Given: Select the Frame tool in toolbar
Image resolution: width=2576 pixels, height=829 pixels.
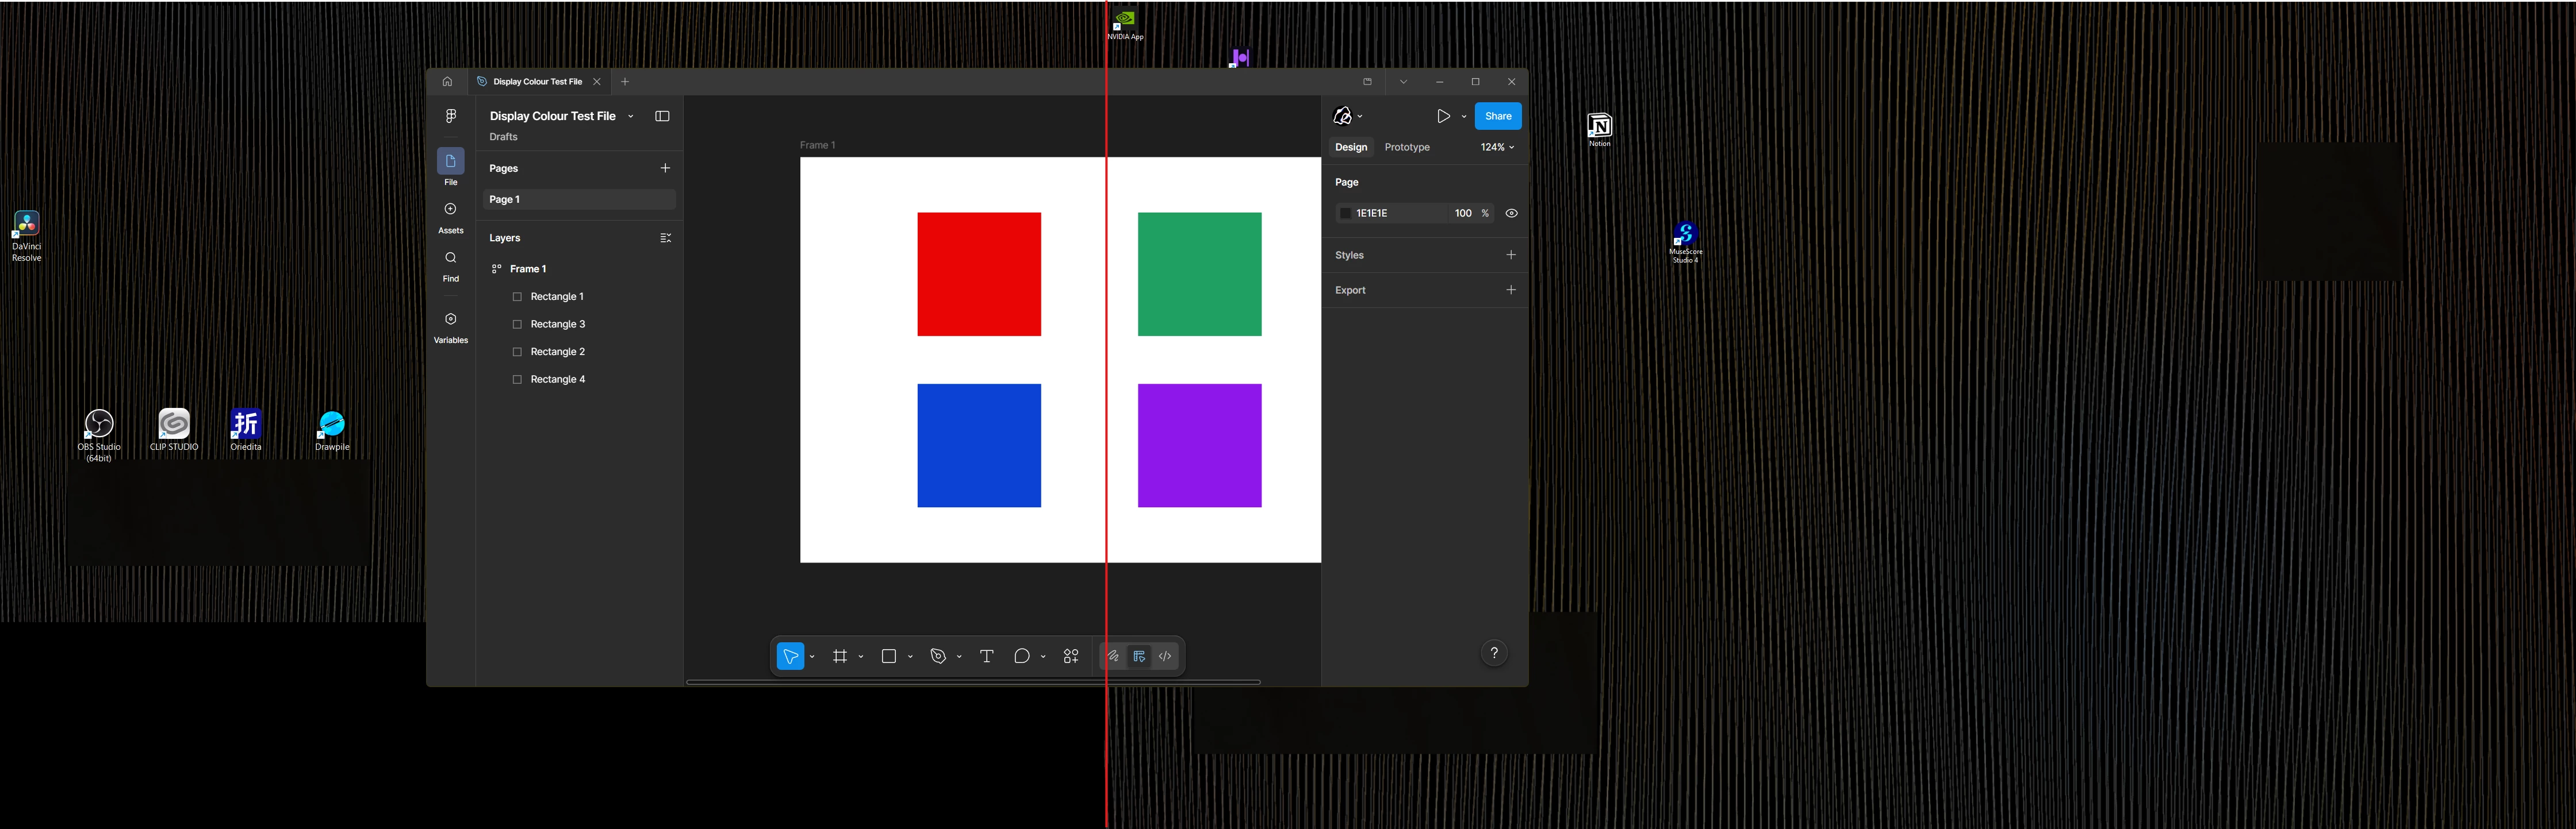Looking at the screenshot, I should pyautogui.click(x=840, y=656).
